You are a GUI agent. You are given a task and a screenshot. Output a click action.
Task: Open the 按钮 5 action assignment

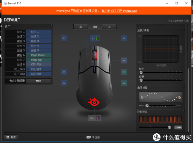[x=39, y=50]
